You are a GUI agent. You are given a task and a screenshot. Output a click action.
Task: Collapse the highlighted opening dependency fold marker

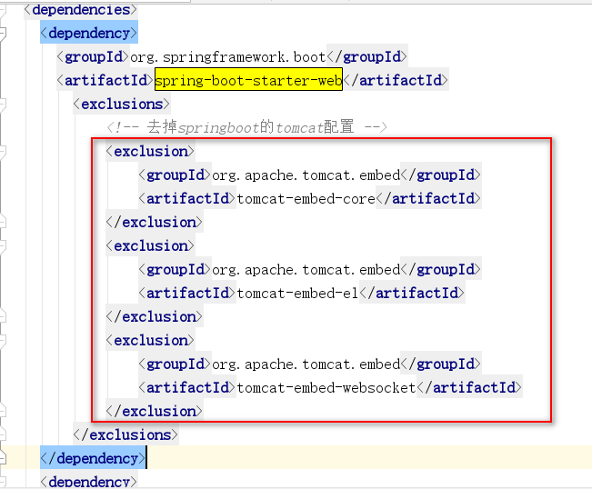(3, 34)
